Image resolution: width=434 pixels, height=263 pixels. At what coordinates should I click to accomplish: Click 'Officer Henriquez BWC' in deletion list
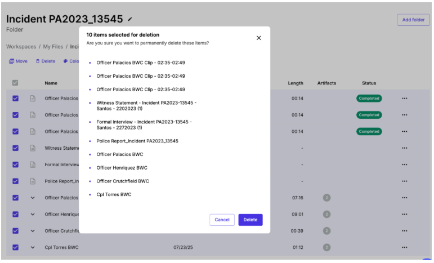pyautogui.click(x=122, y=168)
